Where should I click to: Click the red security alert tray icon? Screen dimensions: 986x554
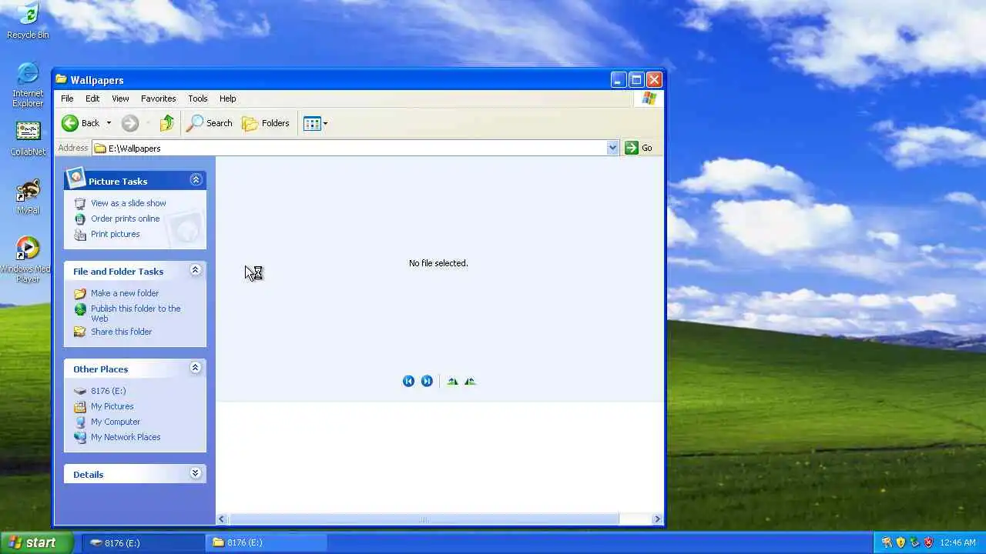coord(928,542)
